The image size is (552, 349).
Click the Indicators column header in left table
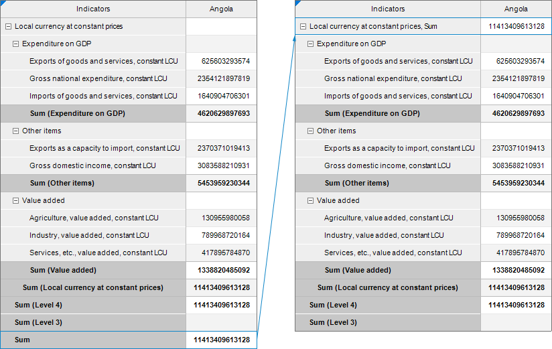(93, 9)
